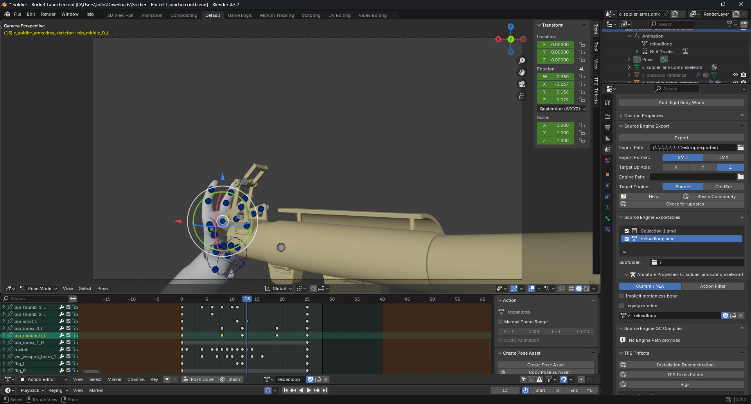Switch to the UV Editing workspace tab
Image resolution: width=751 pixels, height=404 pixels.
point(339,15)
